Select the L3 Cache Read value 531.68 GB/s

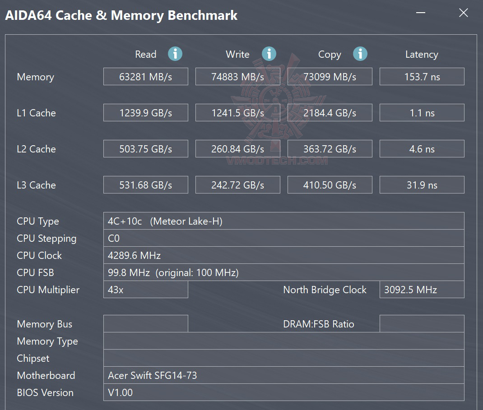[x=145, y=185]
